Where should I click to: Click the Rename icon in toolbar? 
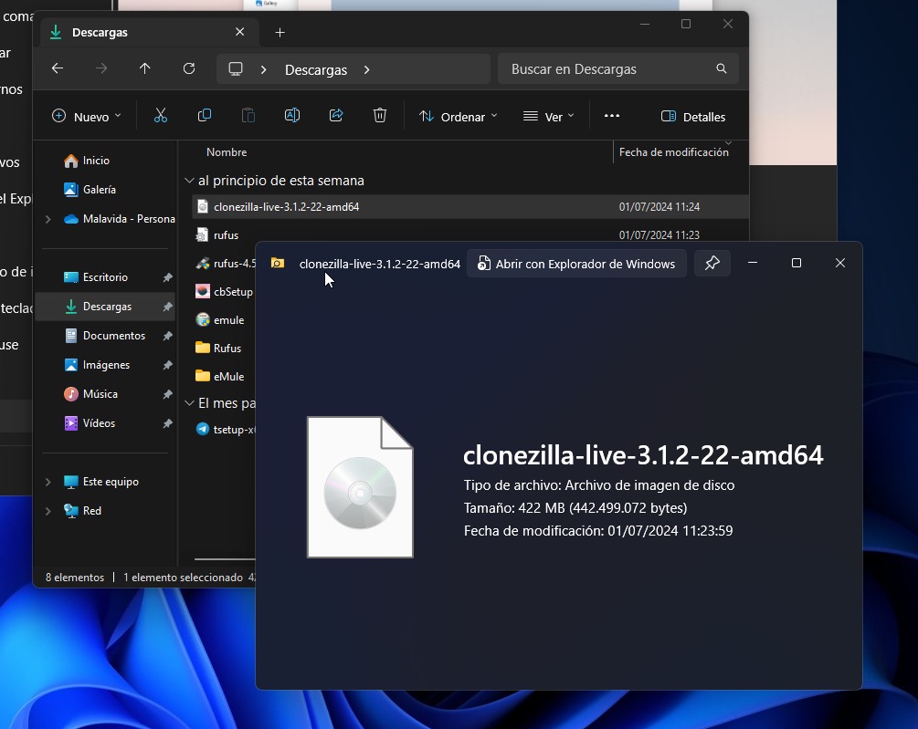pos(292,116)
